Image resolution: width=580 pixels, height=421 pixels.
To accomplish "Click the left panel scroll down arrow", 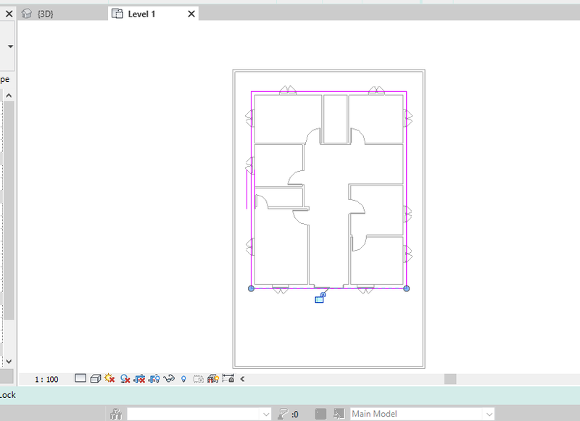I will pyautogui.click(x=9, y=362).
